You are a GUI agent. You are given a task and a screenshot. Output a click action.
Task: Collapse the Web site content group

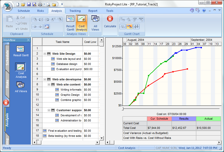pos(49,85)
